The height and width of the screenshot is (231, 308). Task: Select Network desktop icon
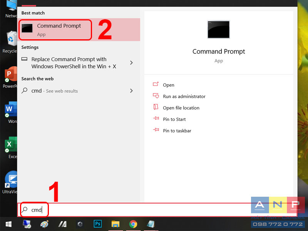pyautogui.click(x=11, y=9)
